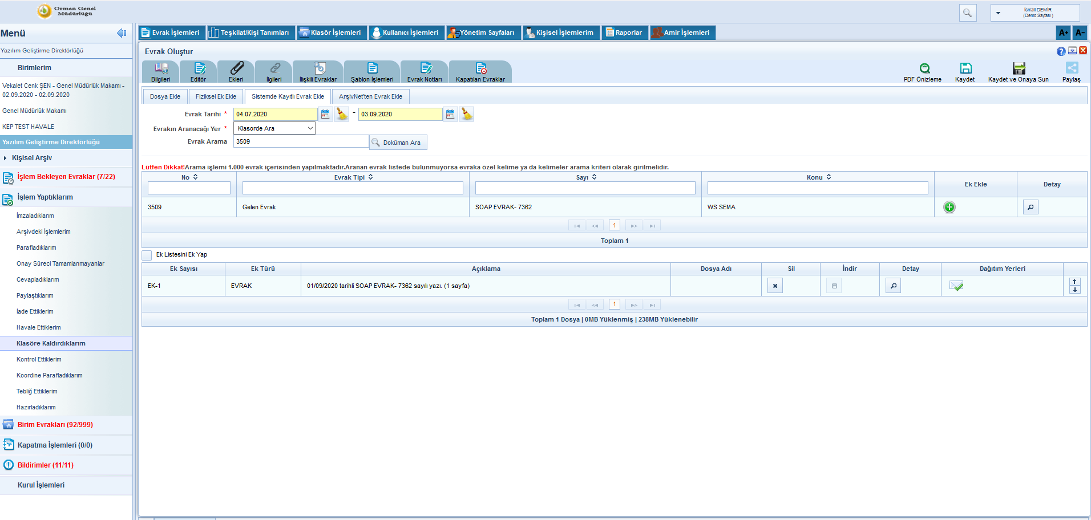Click in Evrak Arama text field
The image size is (1091, 520).
pos(301,142)
